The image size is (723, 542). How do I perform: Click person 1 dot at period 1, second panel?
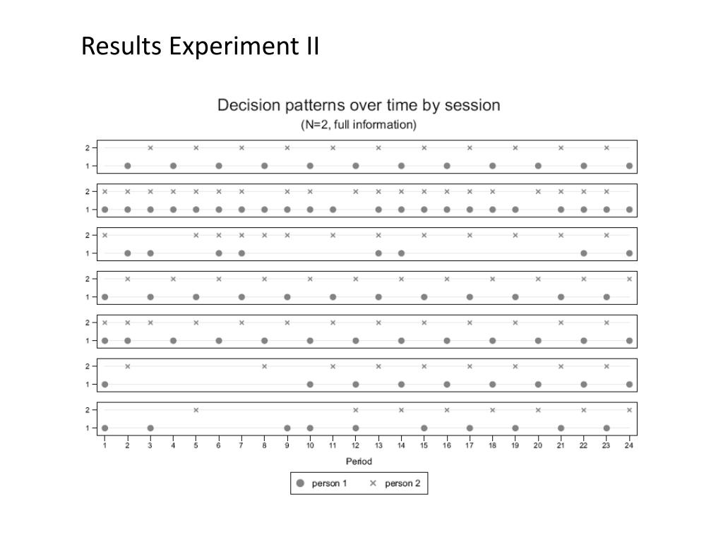tap(104, 210)
